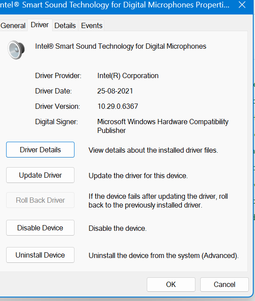Confirm with the OK button

pyautogui.click(x=171, y=284)
